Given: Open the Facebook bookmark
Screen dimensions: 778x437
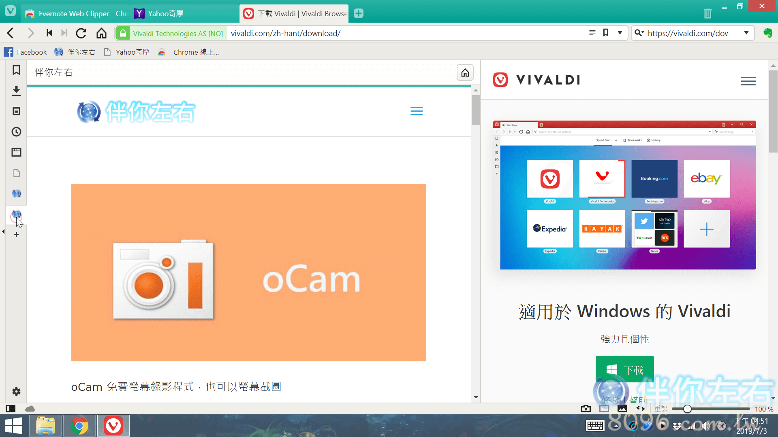Looking at the screenshot, I should (x=25, y=52).
